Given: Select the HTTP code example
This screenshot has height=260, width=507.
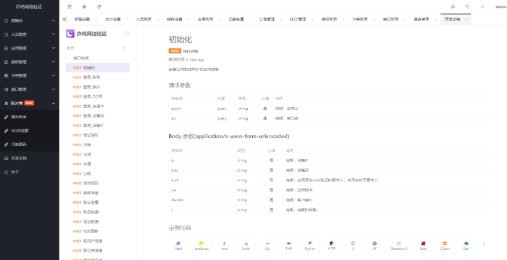Looking at the screenshot, I should pos(331,245).
